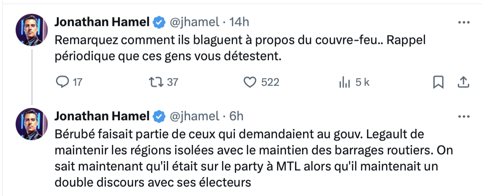This screenshot has height=196, width=482.
Task: Open more options menu on the 6h tweet
Action: point(464,116)
